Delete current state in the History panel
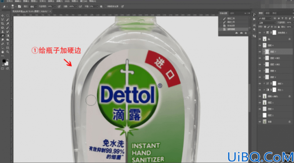 tap(246, 33)
